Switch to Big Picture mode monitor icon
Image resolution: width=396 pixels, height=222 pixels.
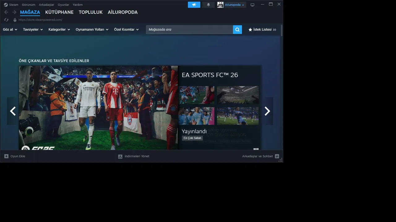pyautogui.click(x=252, y=5)
